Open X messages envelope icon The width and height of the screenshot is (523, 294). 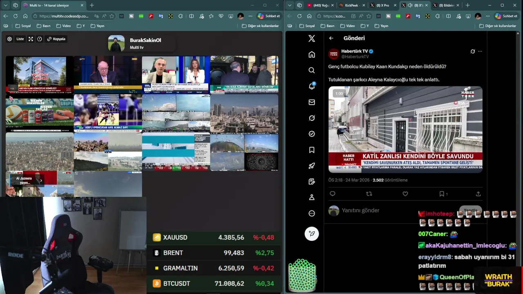(x=312, y=102)
